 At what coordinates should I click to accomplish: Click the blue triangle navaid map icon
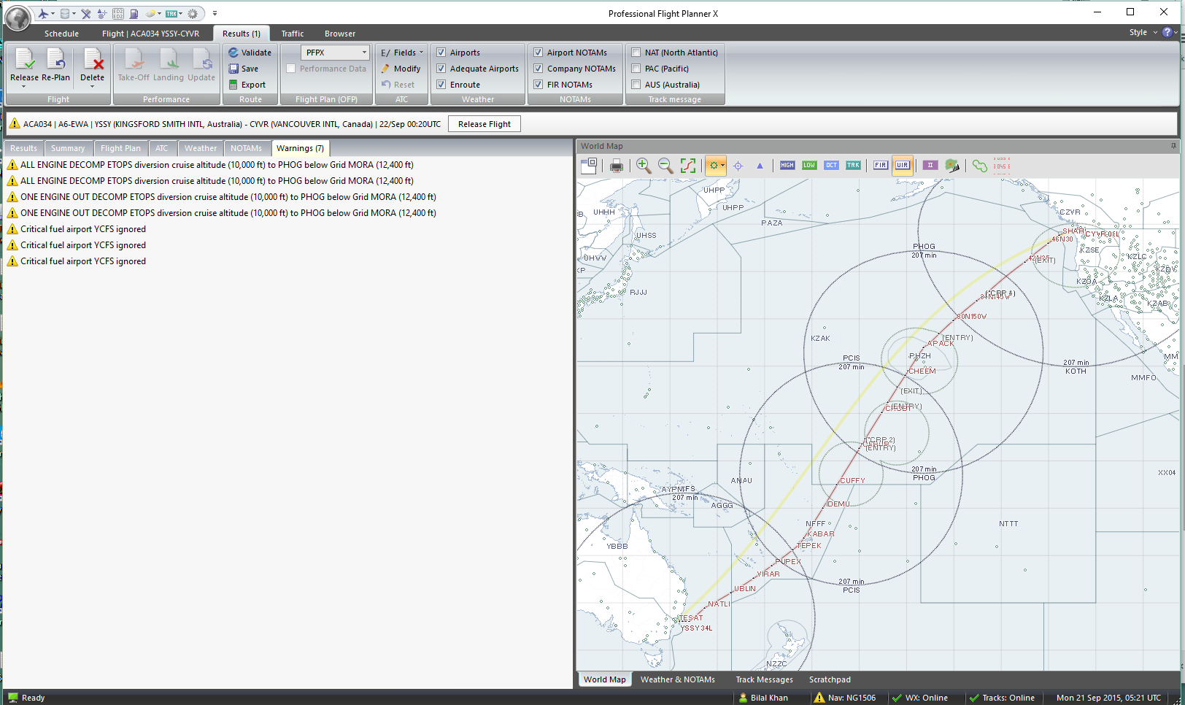click(x=760, y=166)
